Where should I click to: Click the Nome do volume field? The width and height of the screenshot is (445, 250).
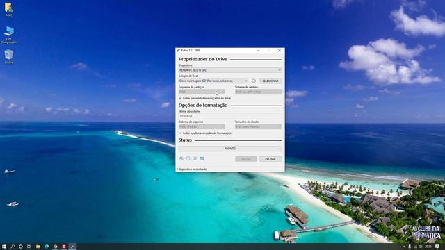coord(230,116)
